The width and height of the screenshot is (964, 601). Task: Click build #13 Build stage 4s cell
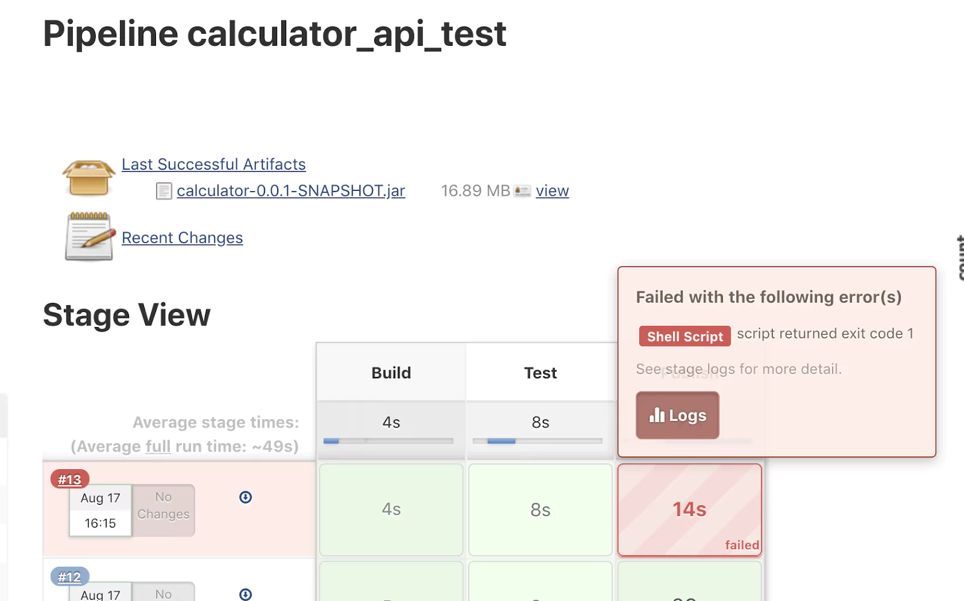click(391, 510)
